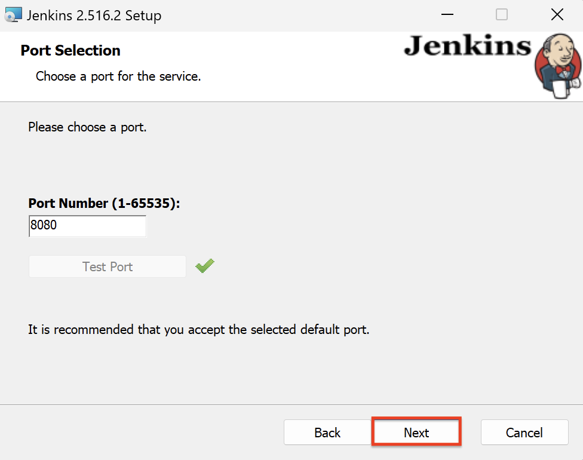Click the 'Choose a port for the service' subtitle

point(118,76)
